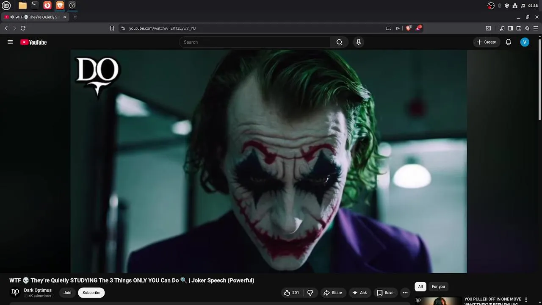
Task: Open the Brave Rewards triangle icon
Action: [418, 28]
